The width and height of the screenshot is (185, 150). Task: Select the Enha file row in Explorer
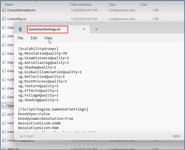tap(8, 71)
